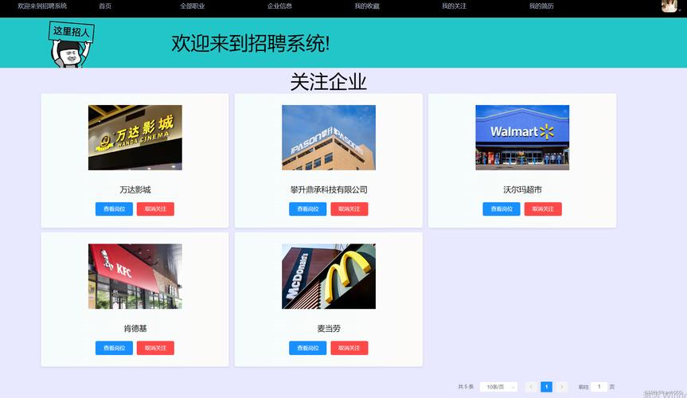
Task: Click the company name 肯德基
Action: tap(135, 328)
